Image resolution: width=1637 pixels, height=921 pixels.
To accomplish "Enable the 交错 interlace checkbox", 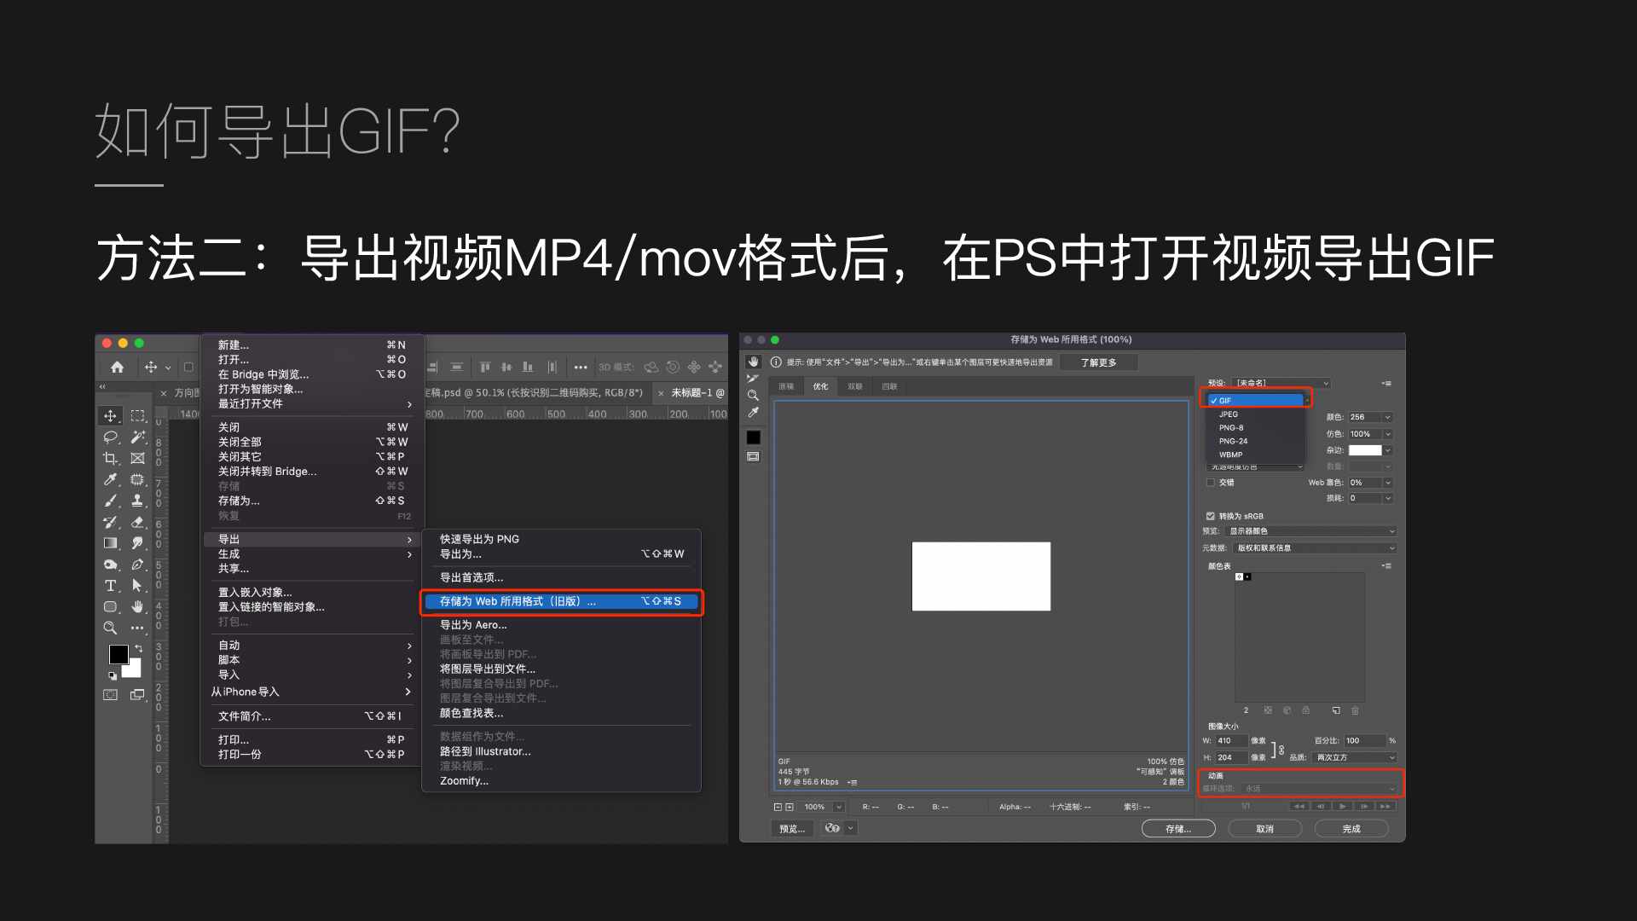I will pyautogui.click(x=1211, y=483).
